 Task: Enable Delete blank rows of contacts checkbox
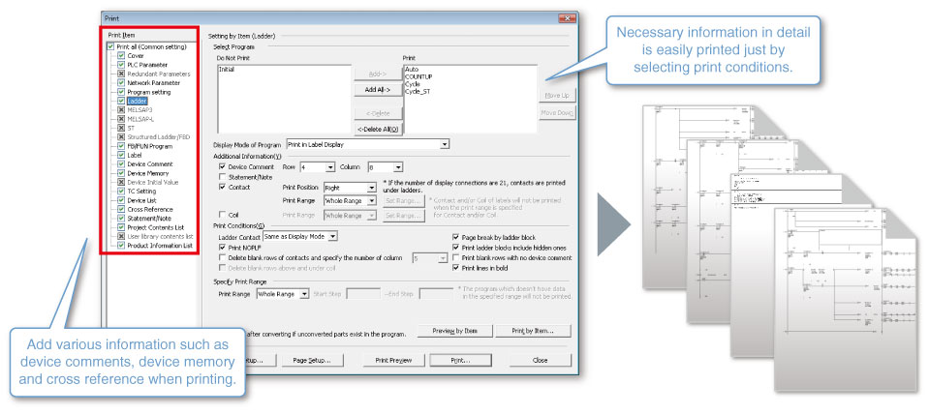(x=223, y=257)
